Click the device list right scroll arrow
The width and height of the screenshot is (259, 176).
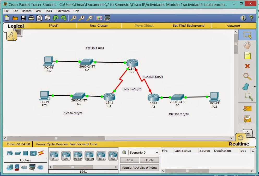coord(116,167)
